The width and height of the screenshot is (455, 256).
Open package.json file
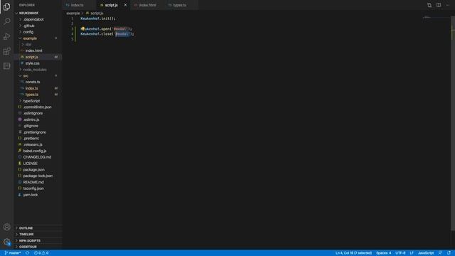pos(33,169)
